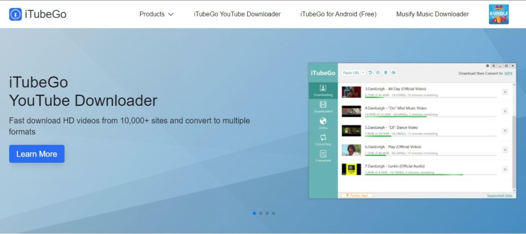Open iTubeGo for Android (Free) nav item
526x234 pixels.
click(338, 14)
